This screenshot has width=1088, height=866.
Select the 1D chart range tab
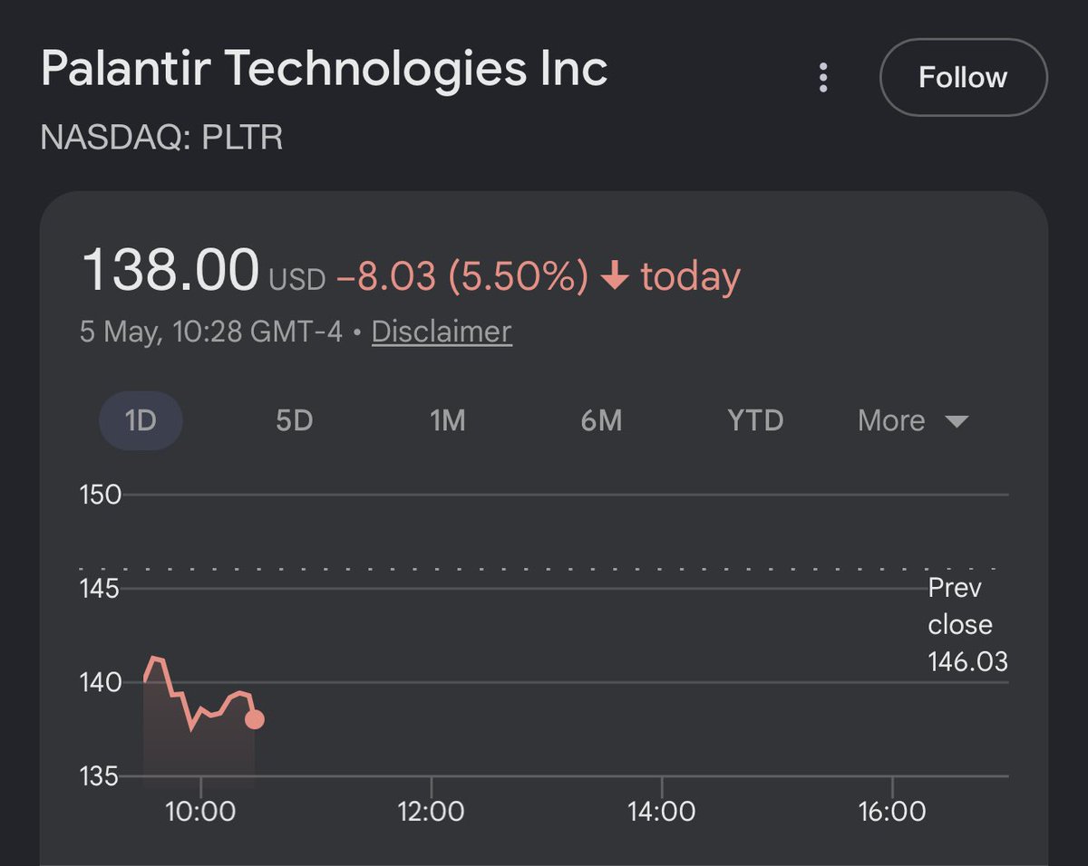pos(141,421)
